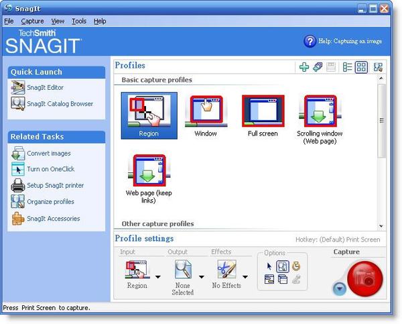Click the Region input icon in Profile settings
The height and width of the screenshot is (324, 402).
tap(137, 270)
